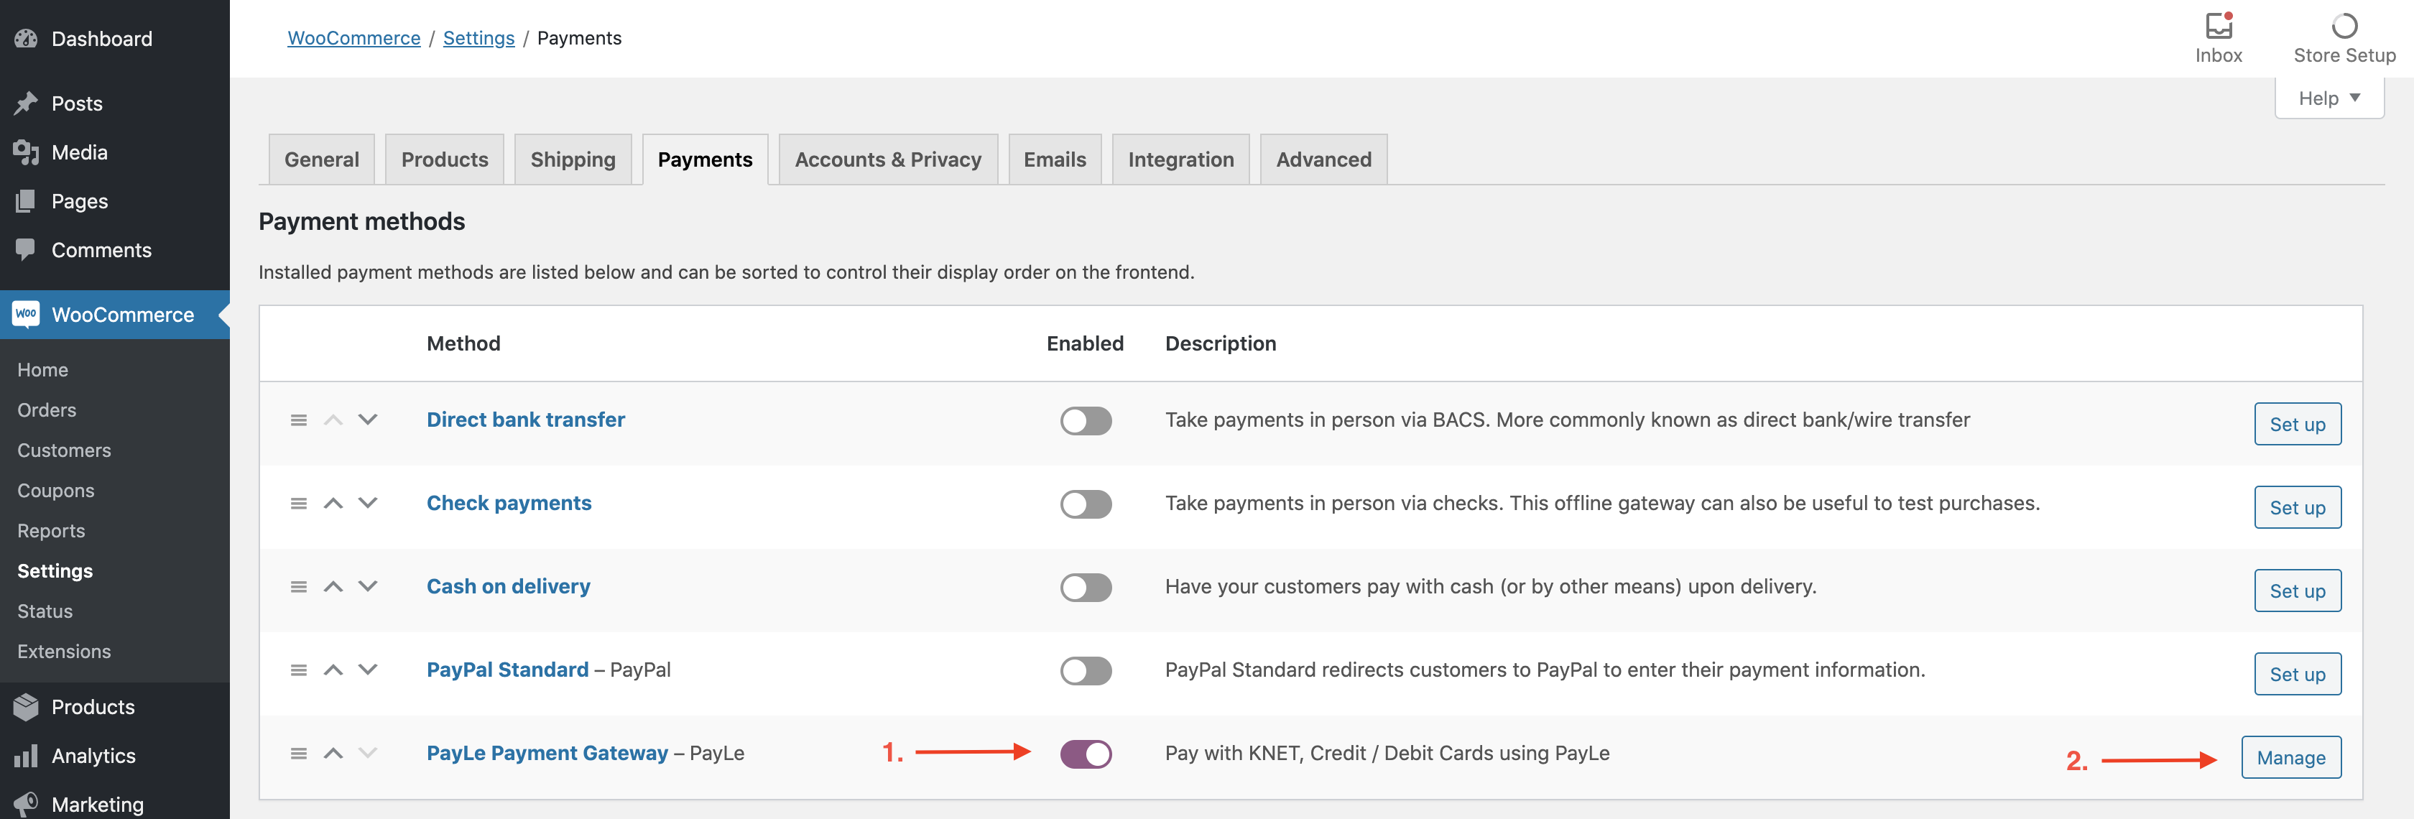Move PayPal Standard up one position

tap(333, 670)
